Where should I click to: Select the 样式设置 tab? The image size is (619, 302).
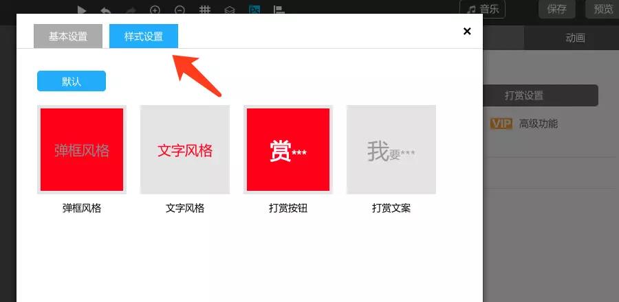[144, 36]
